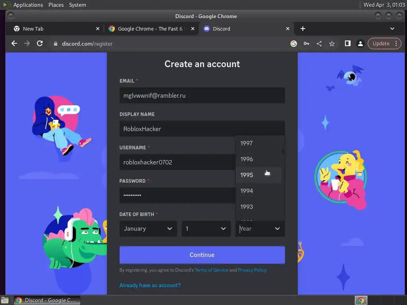407x305 pixels.
Task: Open the System menu
Action: pyautogui.click(x=78, y=5)
